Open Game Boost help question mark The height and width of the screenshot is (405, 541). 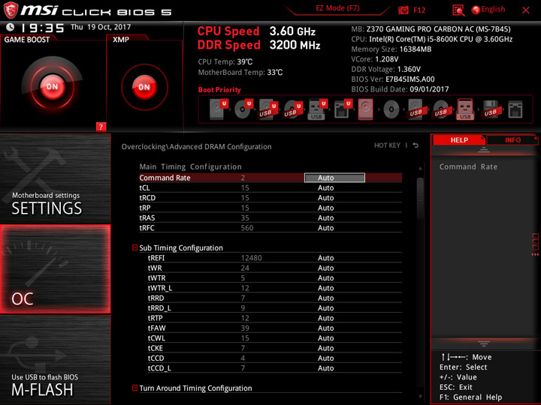click(x=101, y=127)
